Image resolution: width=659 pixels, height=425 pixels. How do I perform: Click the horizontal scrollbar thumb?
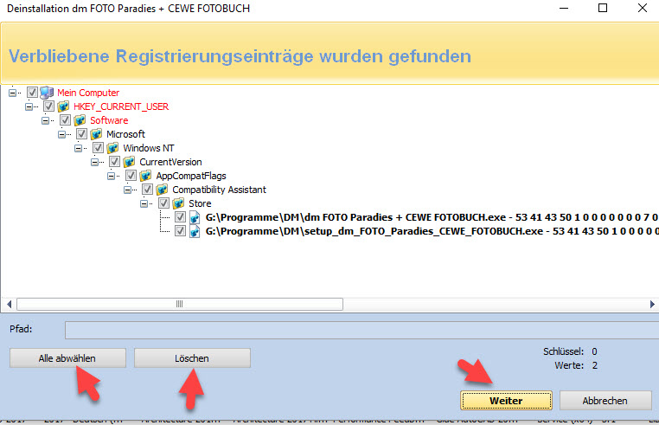click(180, 304)
